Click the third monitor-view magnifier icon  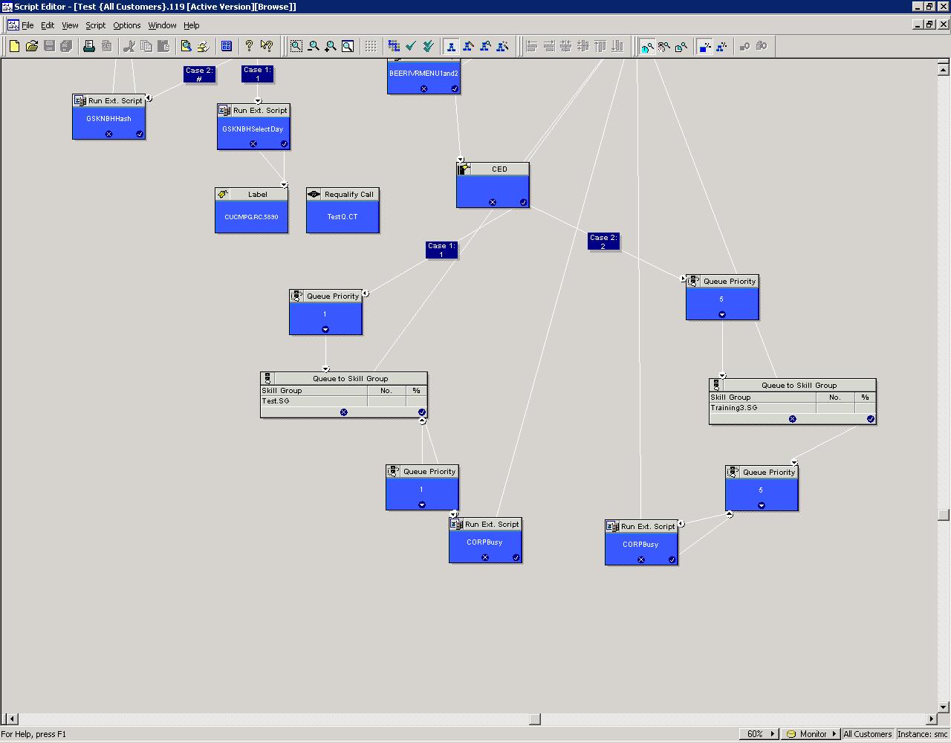pos(681,46)
